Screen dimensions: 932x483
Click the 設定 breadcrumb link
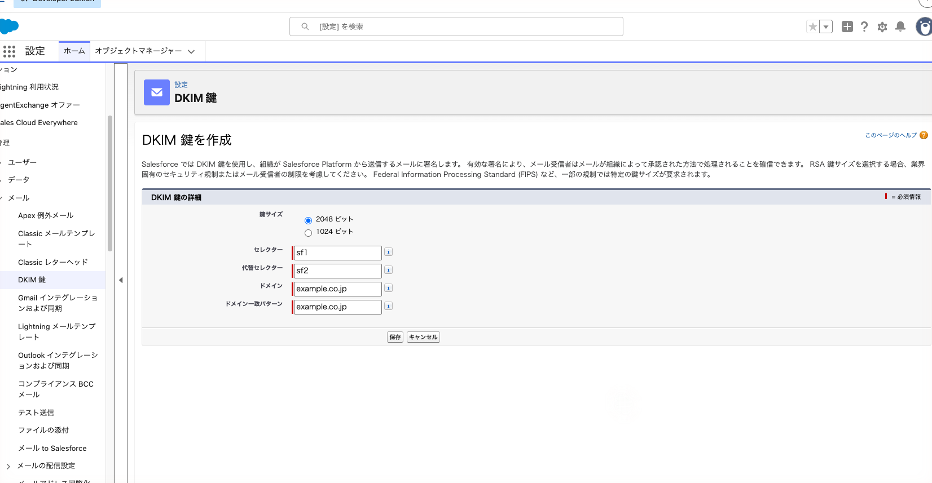[181, 85]
